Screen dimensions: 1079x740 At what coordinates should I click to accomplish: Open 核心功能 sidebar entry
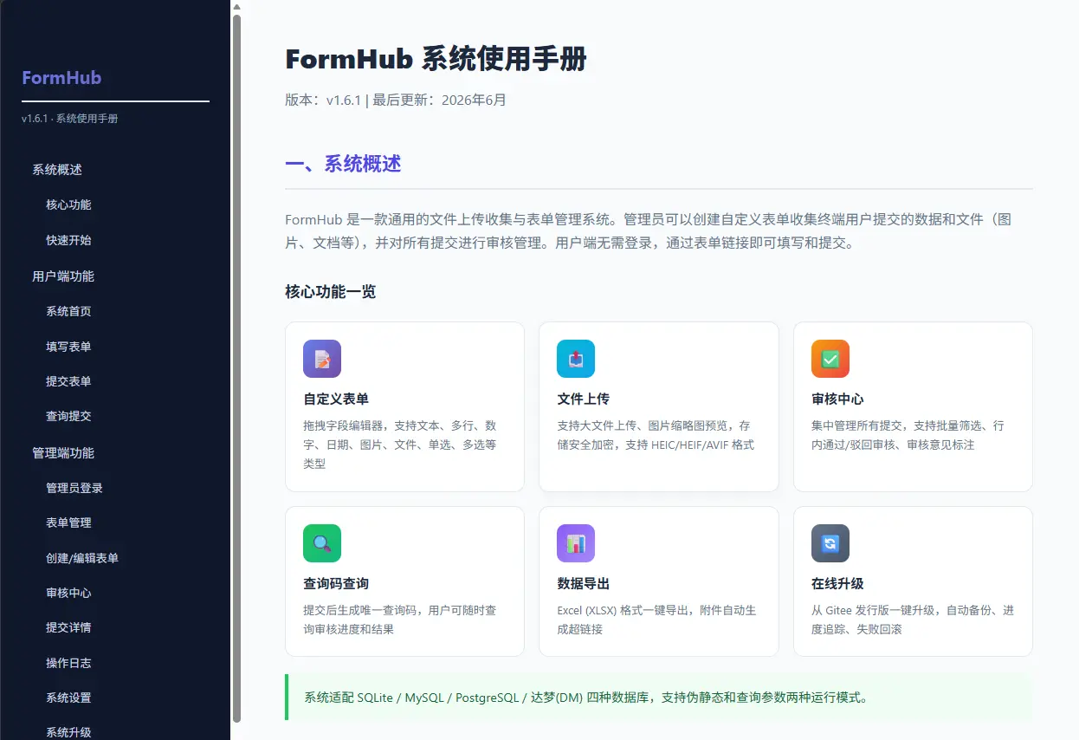pyautogui.click(x=68, y=205)
